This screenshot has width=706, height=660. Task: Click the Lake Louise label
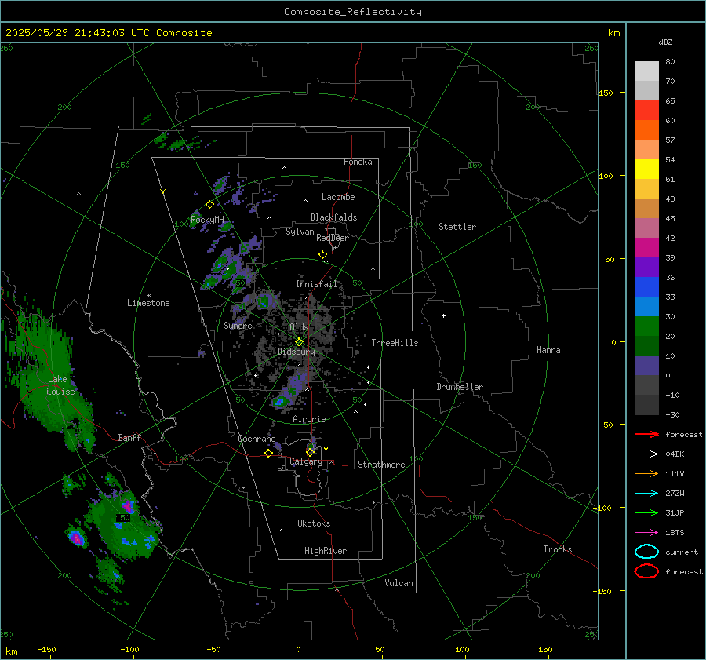point(60,385)
